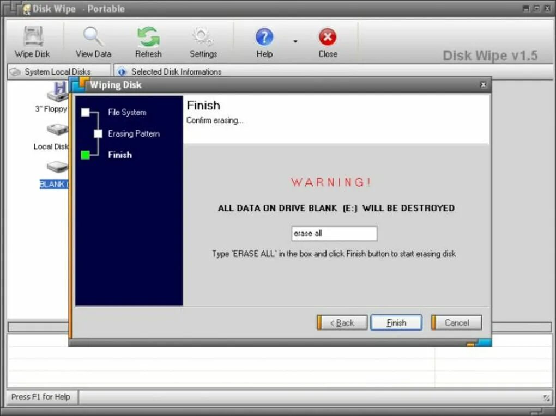Click the 'Press F1 for Help' status text
Screen dimensions: 556x416
[x=40, y=397]
